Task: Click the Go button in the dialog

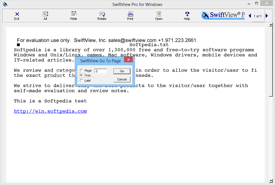Action: point(122,71)
